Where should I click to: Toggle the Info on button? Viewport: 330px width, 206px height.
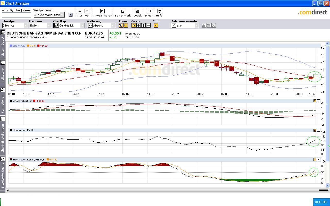pyautogui.click(x=156, y=25)
